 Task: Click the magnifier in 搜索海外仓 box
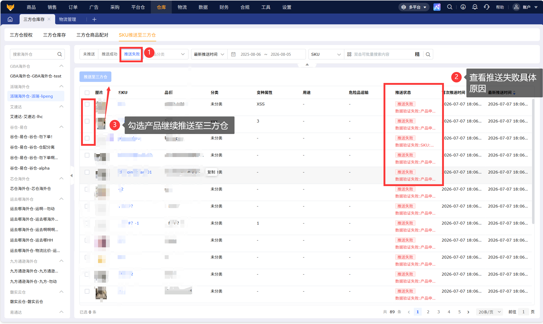(60, 54)
